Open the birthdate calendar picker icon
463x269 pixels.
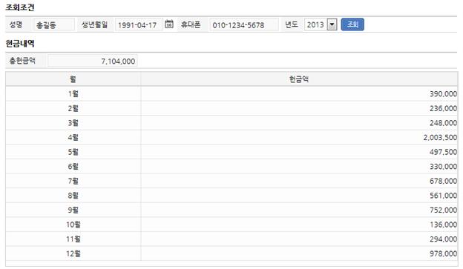[x=169, y=24]
